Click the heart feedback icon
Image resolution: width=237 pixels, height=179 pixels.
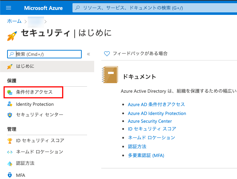pyautogui.click(x=107, y=53)
